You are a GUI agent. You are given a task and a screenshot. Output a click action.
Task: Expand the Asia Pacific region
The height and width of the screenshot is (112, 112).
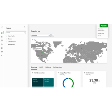tap(7, 36)
